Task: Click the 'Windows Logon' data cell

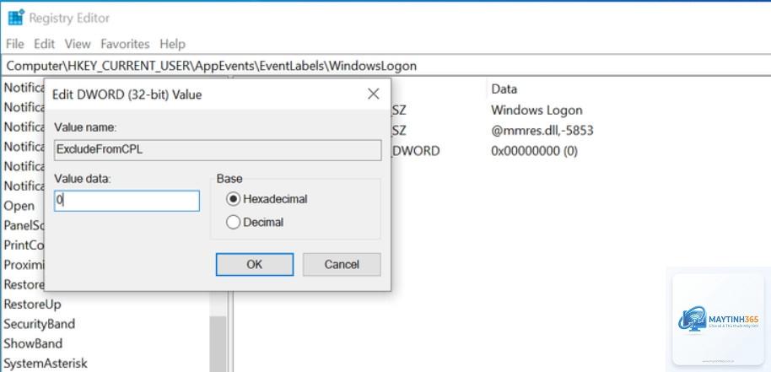Action: [x=536, y=110]
